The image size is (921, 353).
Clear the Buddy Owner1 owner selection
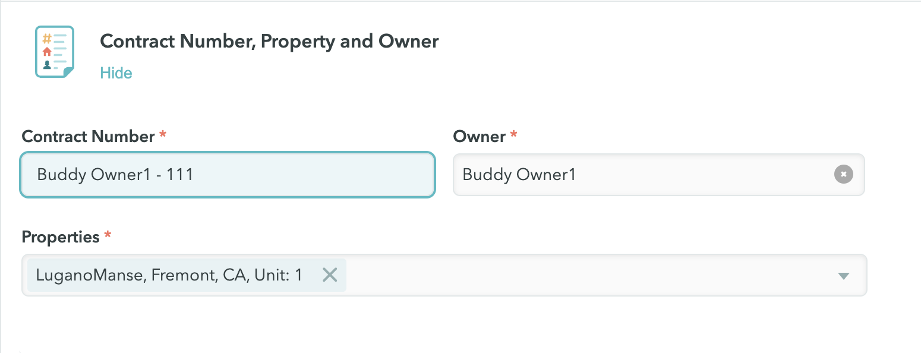pos(843,174)
